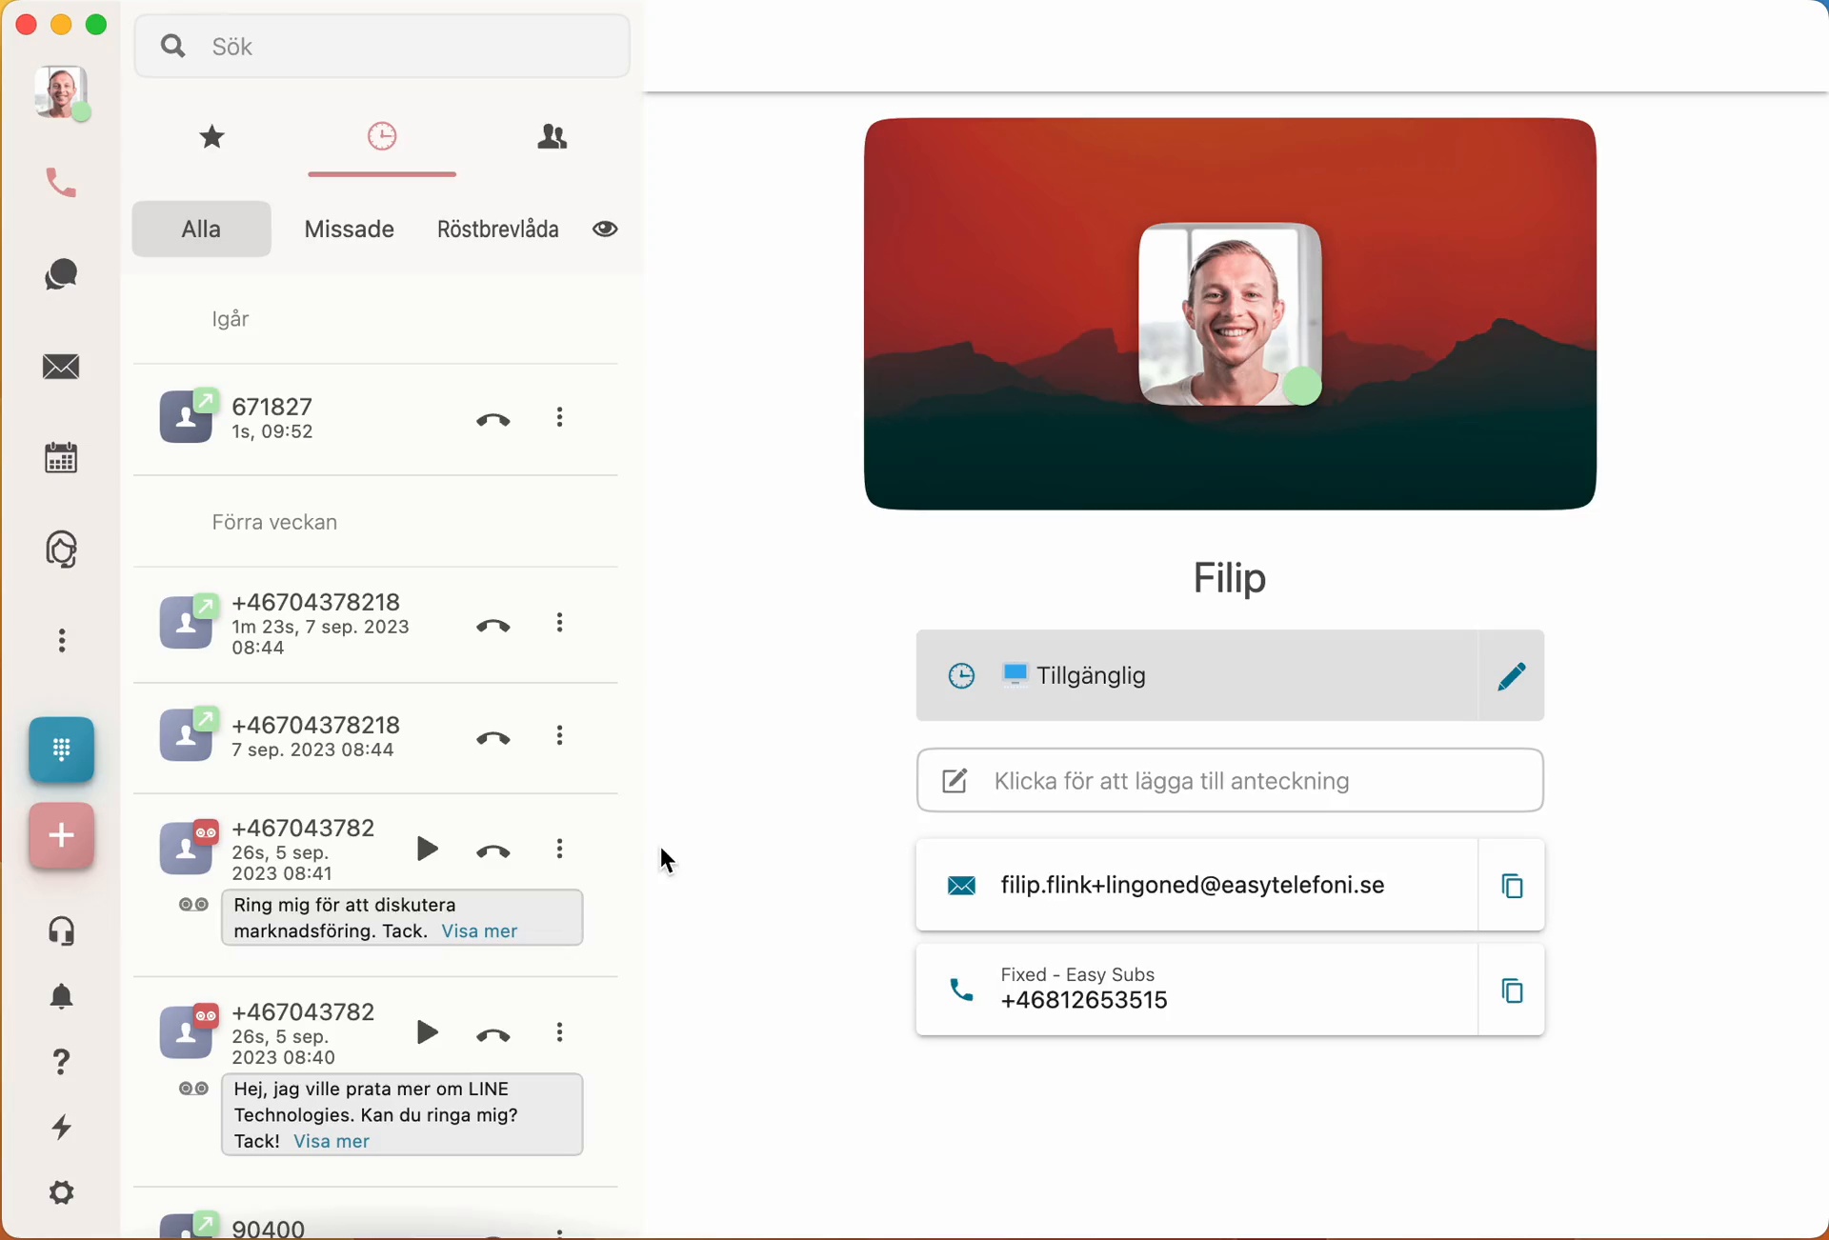
Task: Copy Filip's email address
Action: coord(1512,887)
